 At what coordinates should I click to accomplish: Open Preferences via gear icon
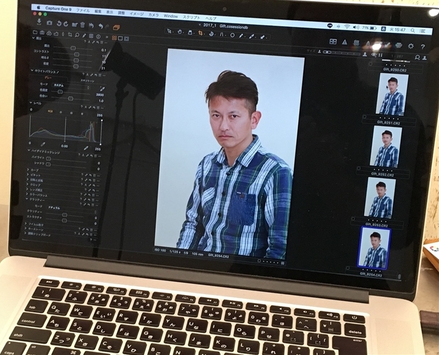tap(411, 46)
